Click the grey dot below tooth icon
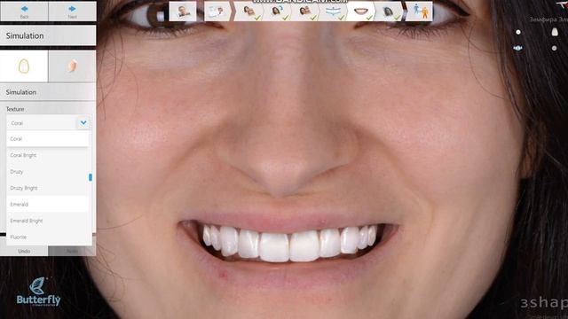Image resolution: width=568 pixels, height=319 pixels. pyautogui.click(x=554, y=48)
